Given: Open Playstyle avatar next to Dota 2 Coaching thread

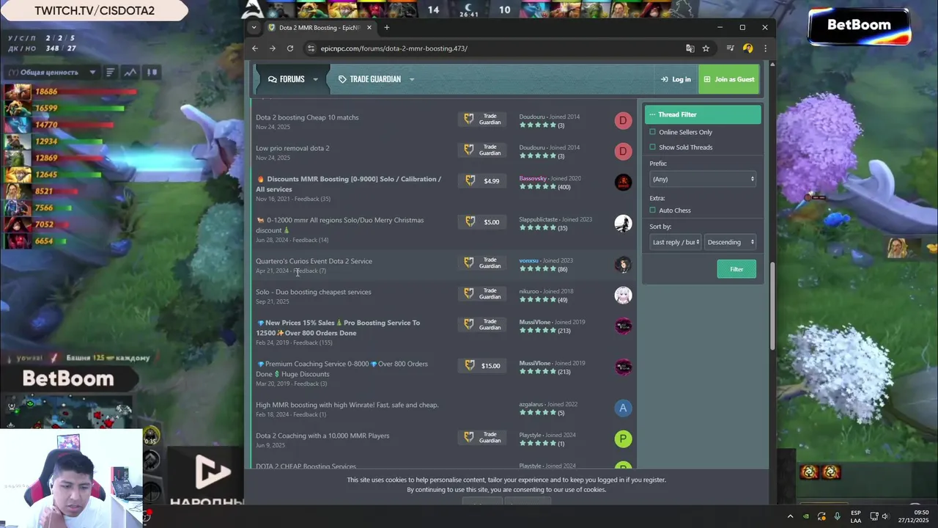Looking at the screenshot, I should tap(623, 439).
